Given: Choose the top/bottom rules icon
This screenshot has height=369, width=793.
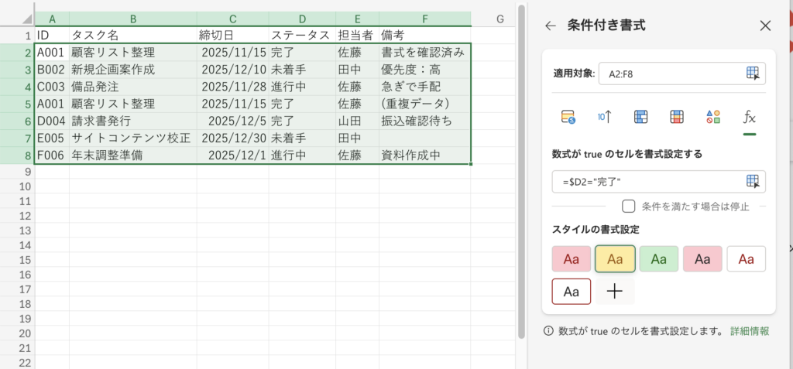Looking at the screenshot, I should pyautogui.click(x=605, y=117).
